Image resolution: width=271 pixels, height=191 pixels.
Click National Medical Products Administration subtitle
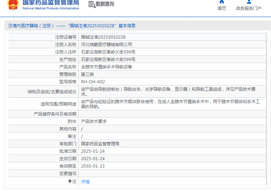point(51,8)
